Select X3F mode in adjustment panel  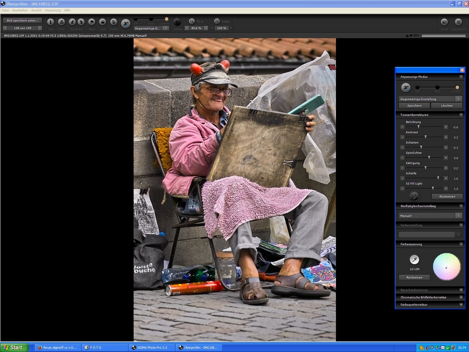click(418, 87)
